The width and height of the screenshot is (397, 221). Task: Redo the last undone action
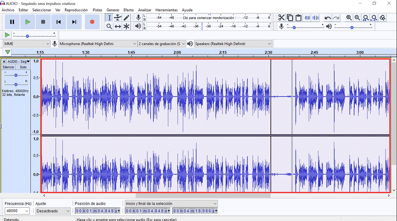coord(336,18)
